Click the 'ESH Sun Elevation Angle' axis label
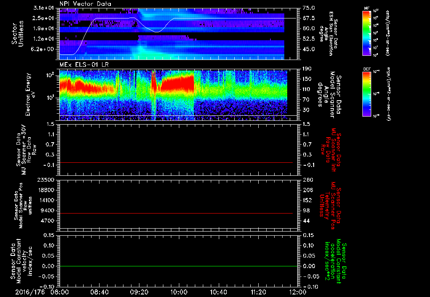This screenshot has width=430, height=297. click(x=328, y=34)
